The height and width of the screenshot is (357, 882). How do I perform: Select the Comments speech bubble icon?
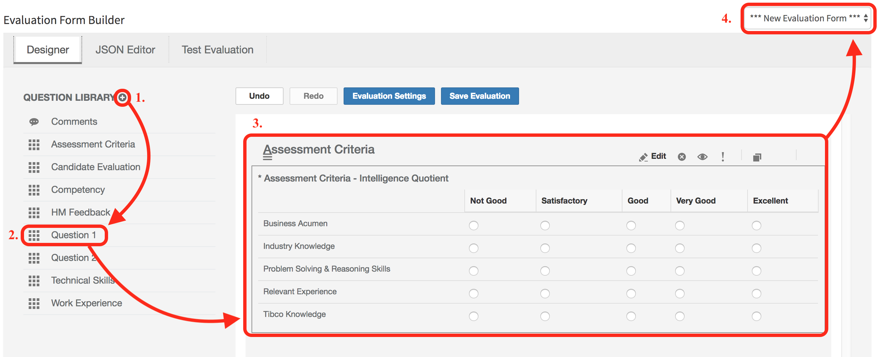[x=34, y=121]
